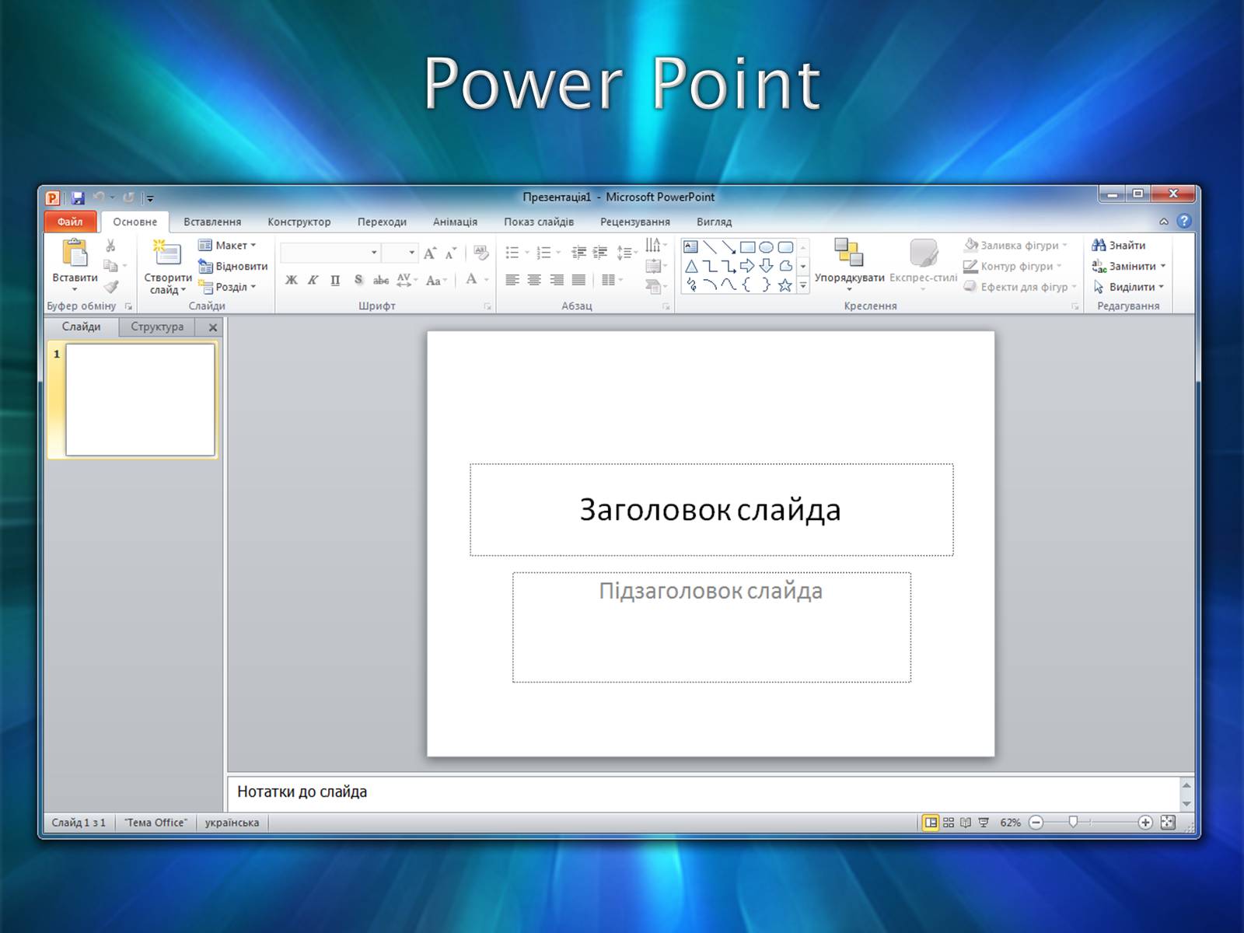Click zoom out minus button
The height and width of the screenshot is (933, 1244).
click(x=1036, y=823)
